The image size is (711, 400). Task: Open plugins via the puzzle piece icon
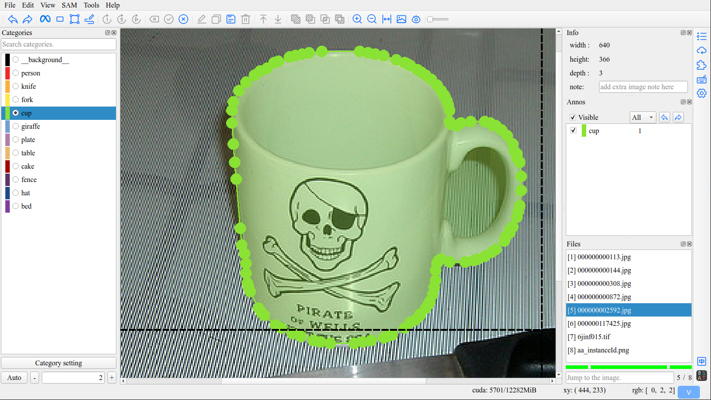[x=702, y=65]
